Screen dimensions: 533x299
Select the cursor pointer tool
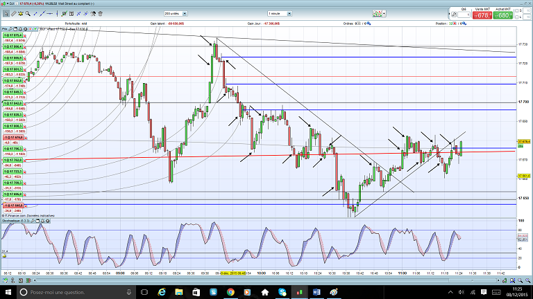point(6,14)
